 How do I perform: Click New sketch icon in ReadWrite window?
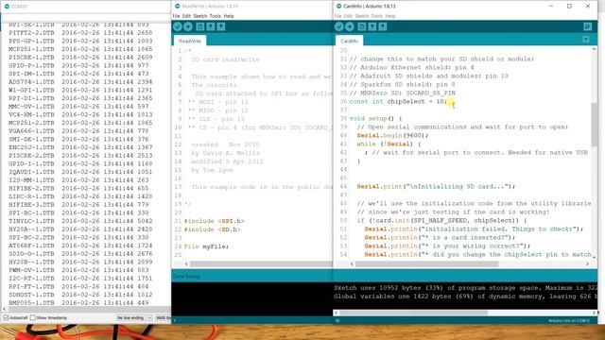pos(199,26)
